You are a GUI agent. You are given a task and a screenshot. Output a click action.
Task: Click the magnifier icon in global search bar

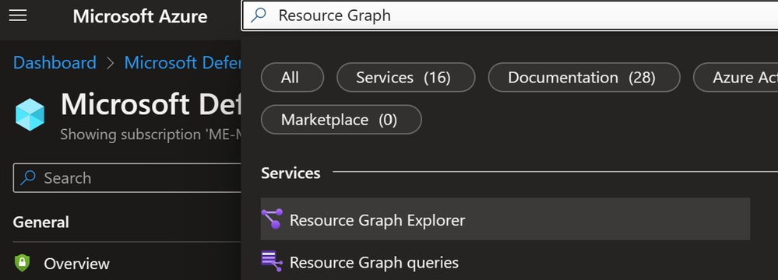point(259,16)
